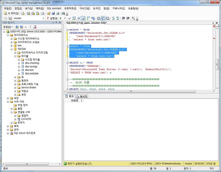221x172 pixels.
Task: Switch to the 결과 results tab
Action: point(69,96)
